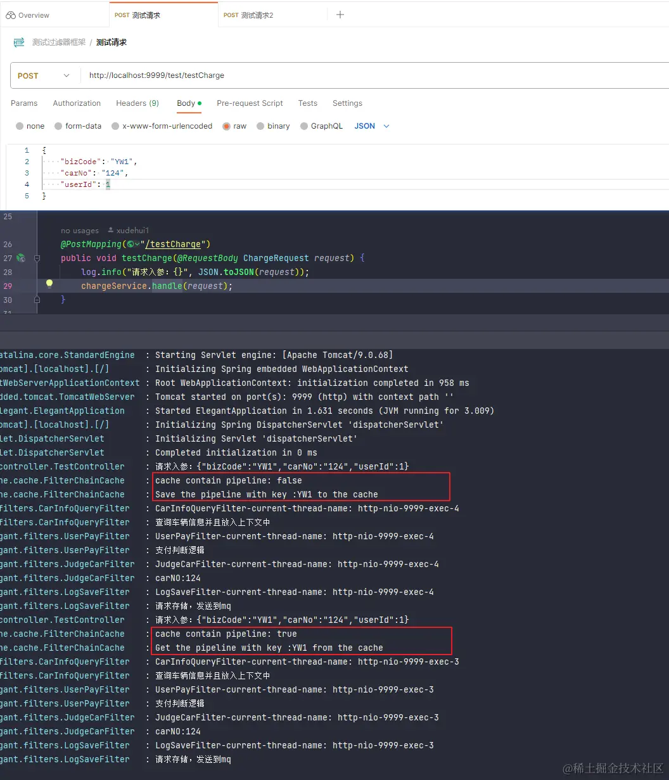Viewport: 669px width, 780px height.
Task: Select the form-data radio option
Action: [x=58, y=126]
